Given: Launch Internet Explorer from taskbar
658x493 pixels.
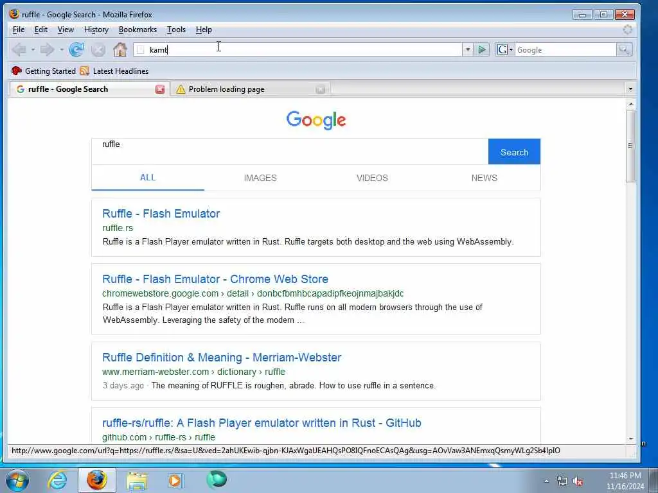Looking at the screenshot, I should 57,480.
